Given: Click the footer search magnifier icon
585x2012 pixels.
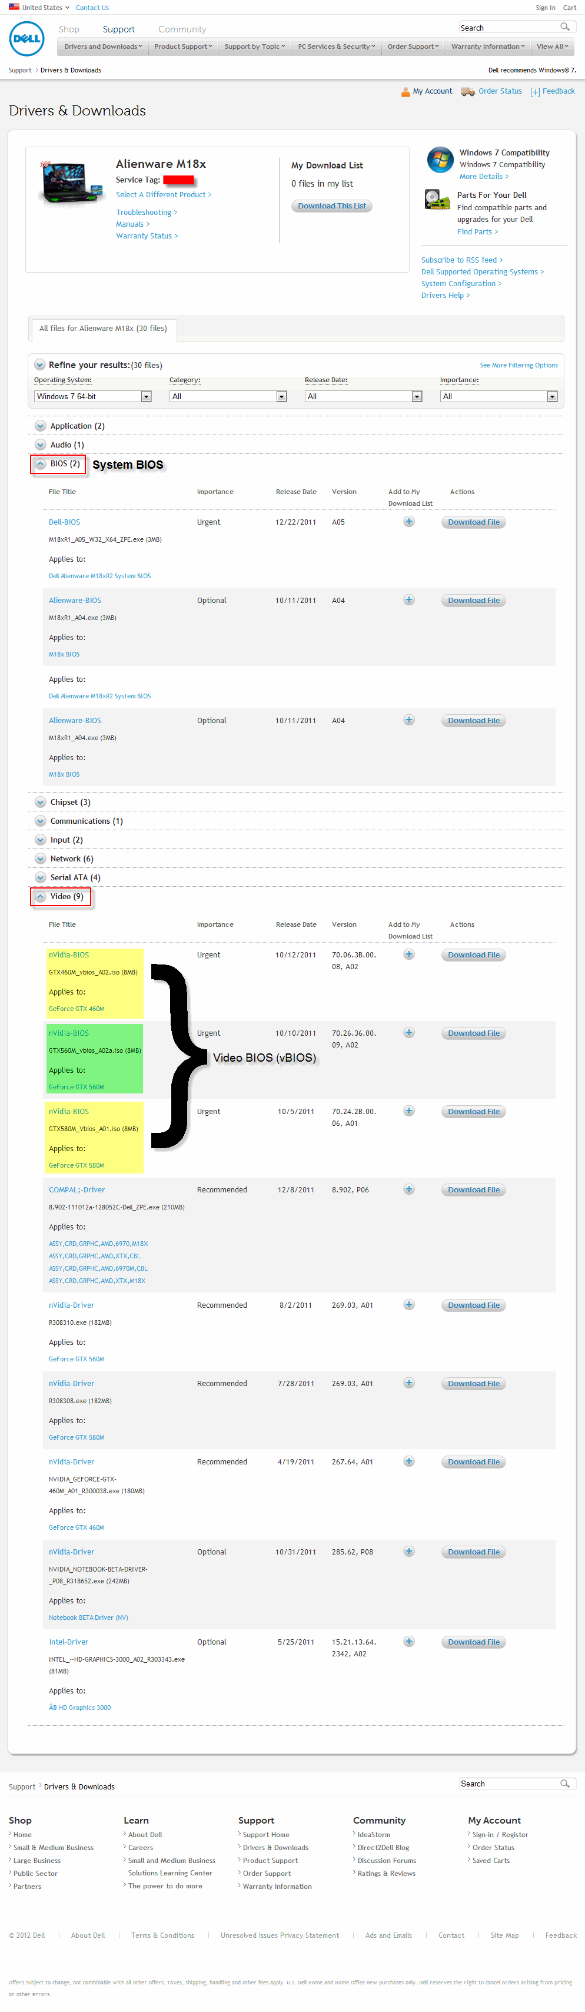Looking at the screenshot, I should 564,1783.
